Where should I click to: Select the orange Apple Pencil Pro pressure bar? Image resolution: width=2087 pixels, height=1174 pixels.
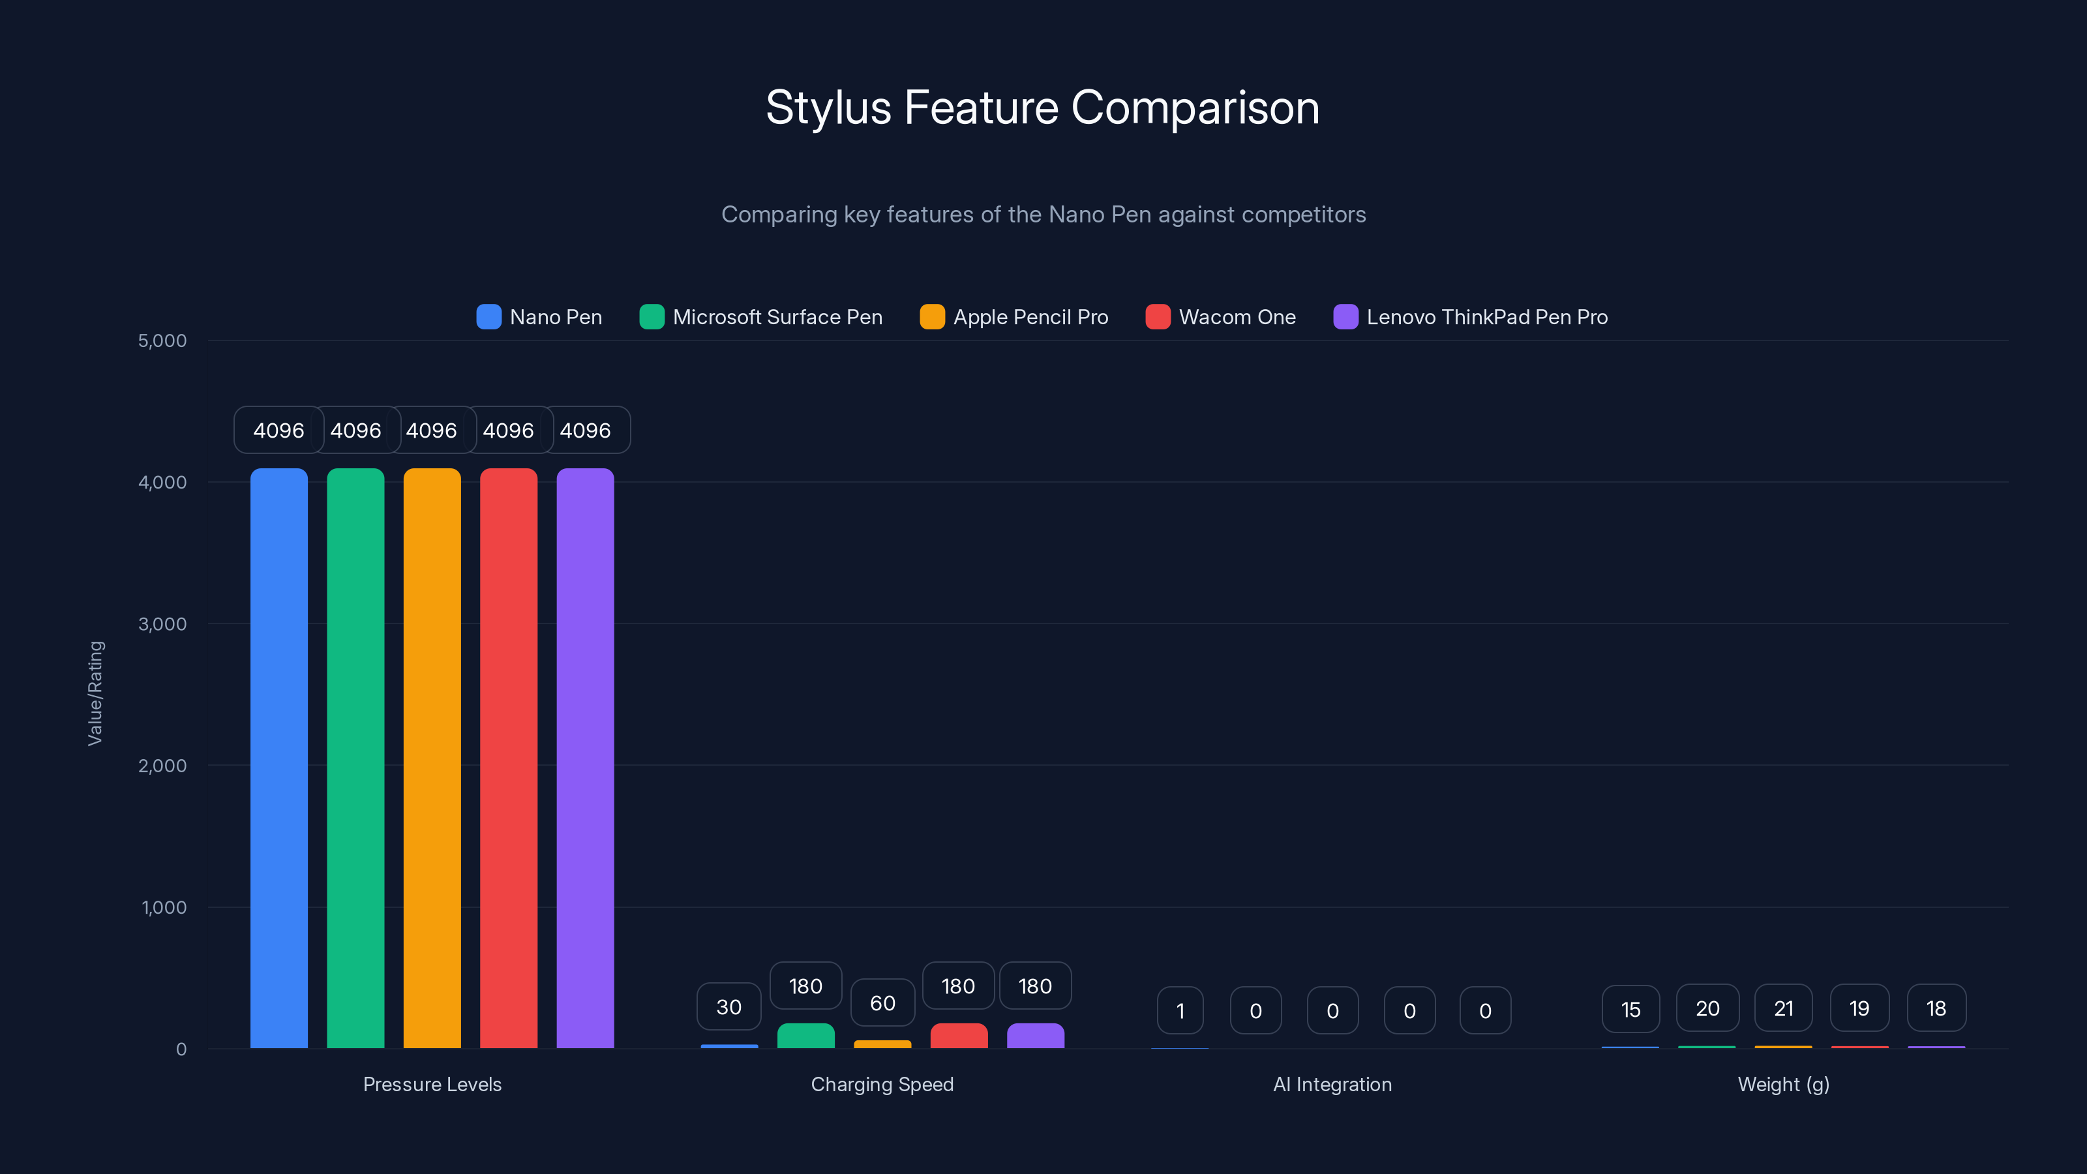[432, 762]
